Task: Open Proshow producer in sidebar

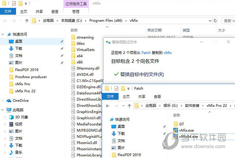Action: click(x=31, y=77)
